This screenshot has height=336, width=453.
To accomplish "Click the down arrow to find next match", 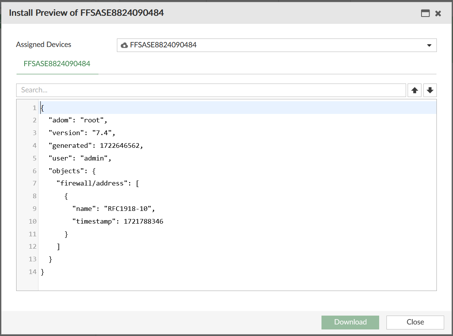I will point(430,90).
